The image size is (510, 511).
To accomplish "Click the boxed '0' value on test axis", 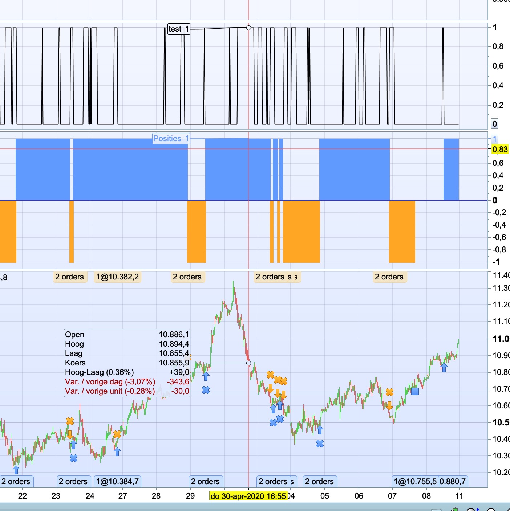I will point(494,124).
